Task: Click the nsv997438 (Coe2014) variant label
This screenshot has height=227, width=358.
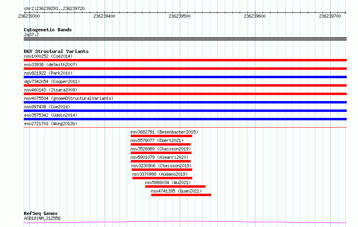Action: coord(47,107)
